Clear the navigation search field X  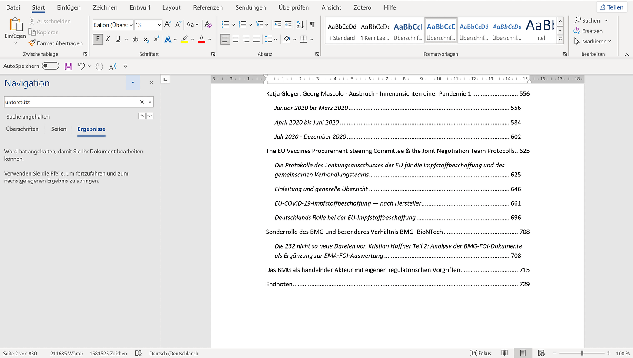141,102
